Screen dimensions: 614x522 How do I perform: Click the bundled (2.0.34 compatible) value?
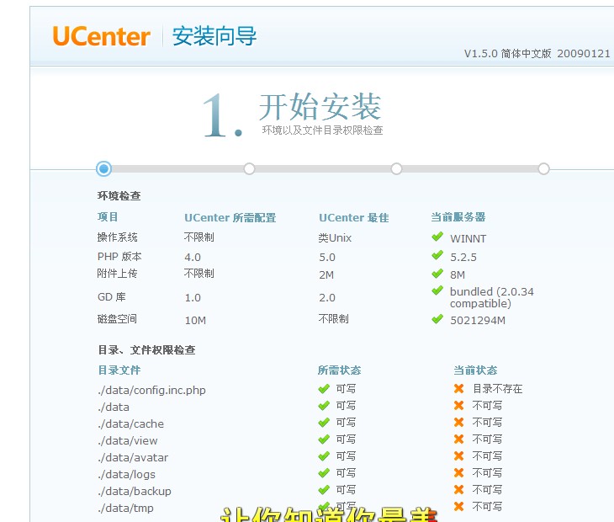tap(492, 297)
